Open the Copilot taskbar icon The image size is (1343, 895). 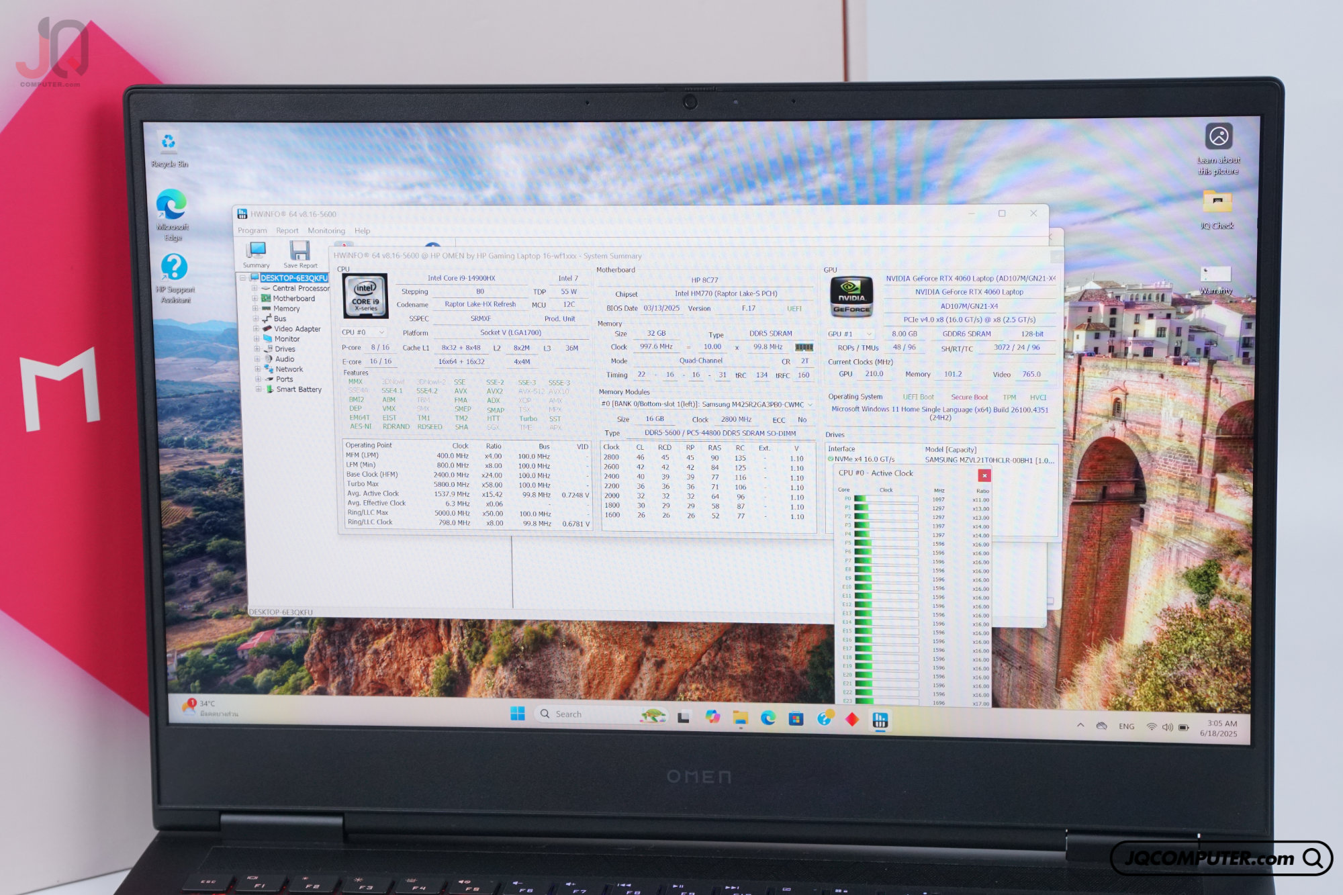pos(712,717)
